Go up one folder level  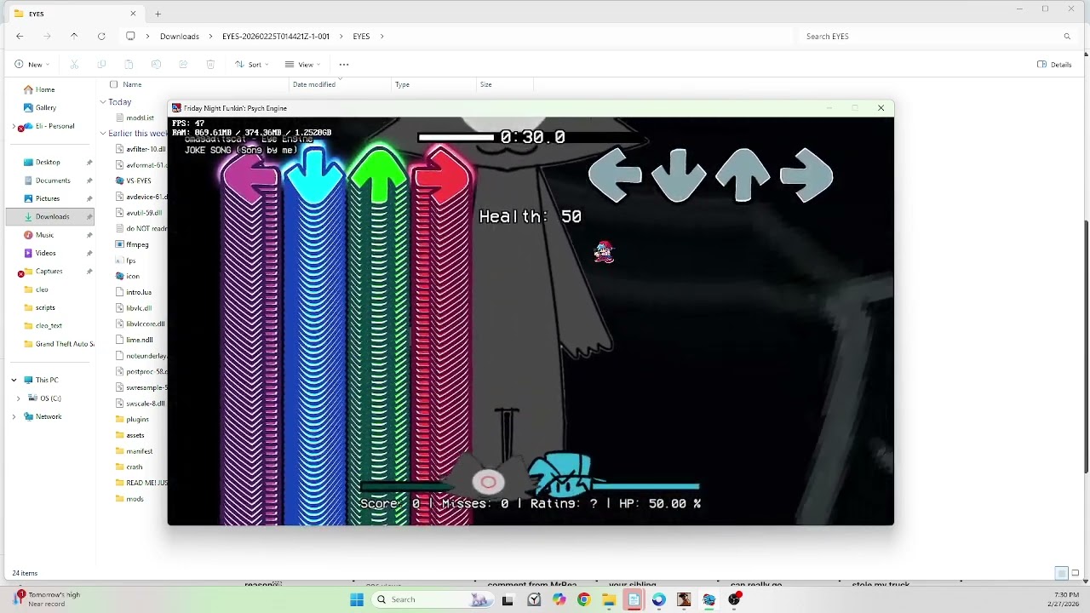point(74,37)
